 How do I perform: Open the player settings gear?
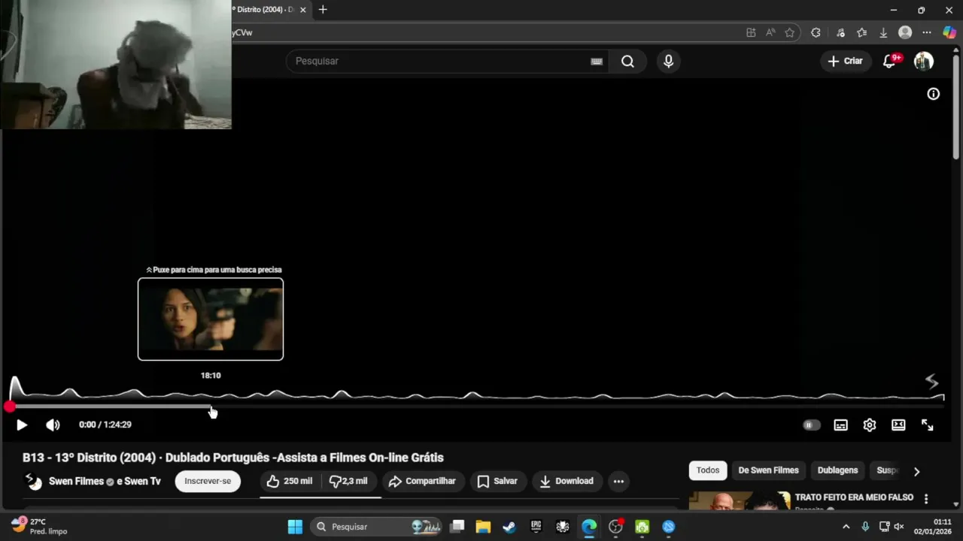click(869, 425)
